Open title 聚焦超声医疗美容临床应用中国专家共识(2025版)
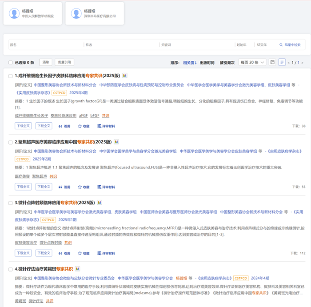This screenshot has height=307, width=311. click(x=63, y=142)
